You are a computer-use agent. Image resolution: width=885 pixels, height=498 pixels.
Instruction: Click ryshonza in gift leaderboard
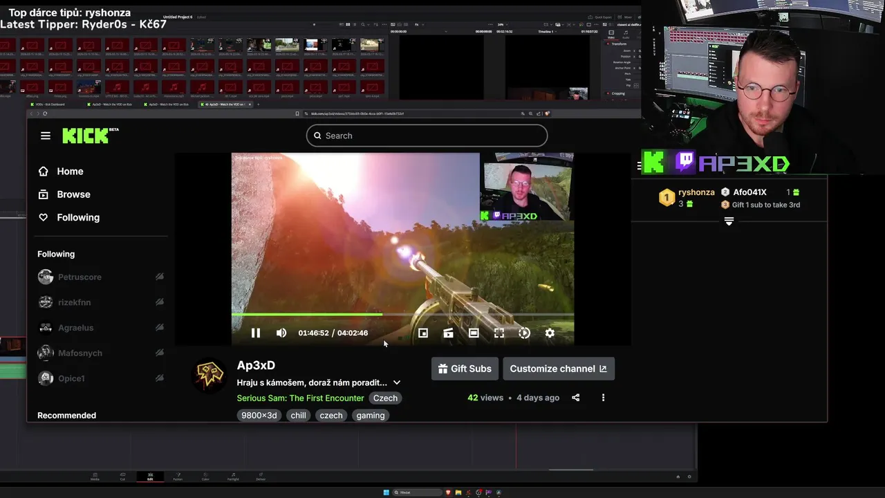(696, 192)
